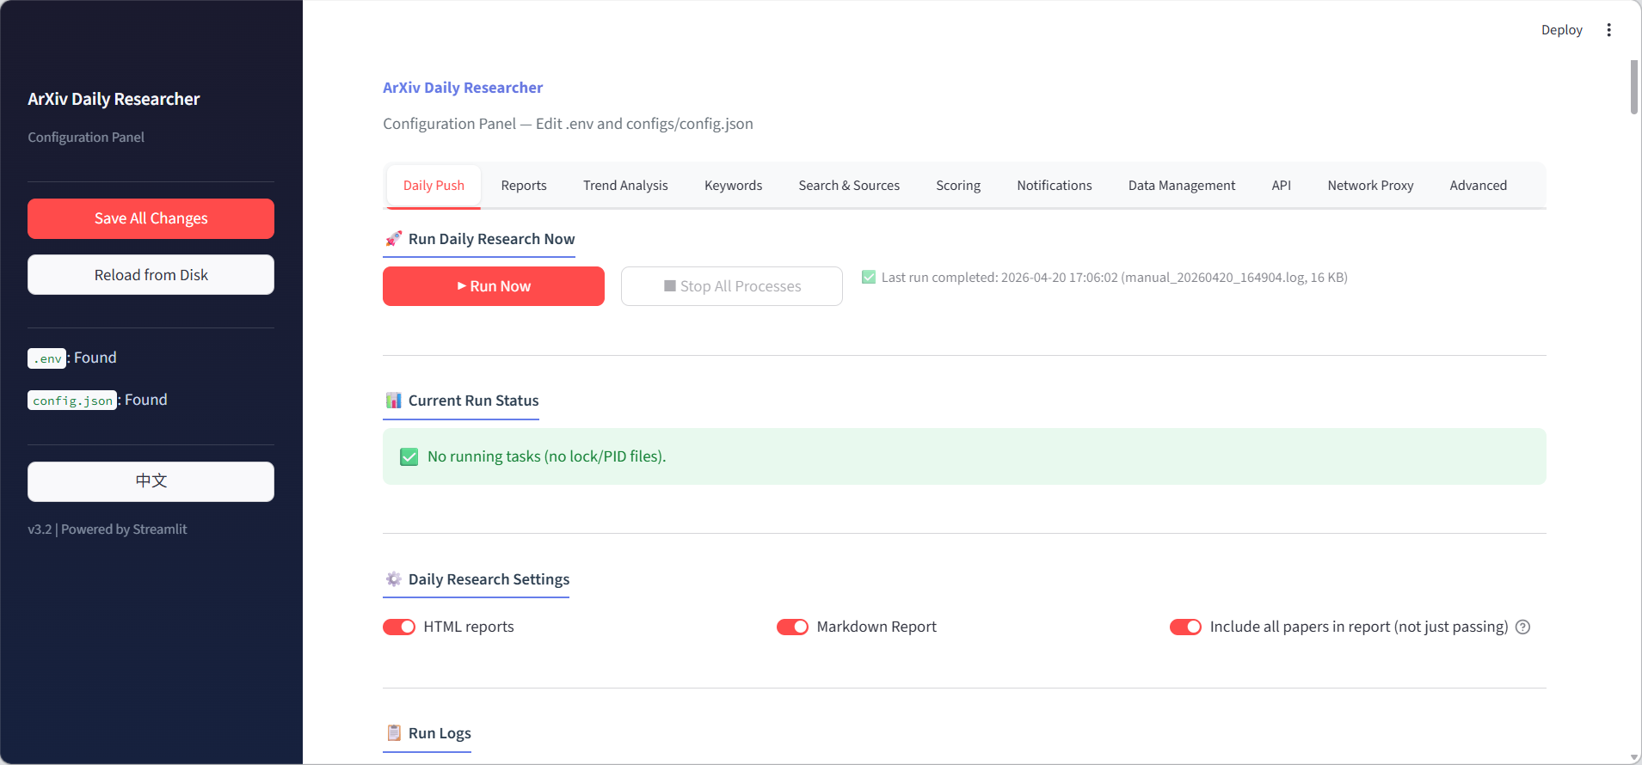The width and height of the screenshot is (1642, 765).
Task: Click the config.json Found status in the sidebar
Action: pos(97,400)
